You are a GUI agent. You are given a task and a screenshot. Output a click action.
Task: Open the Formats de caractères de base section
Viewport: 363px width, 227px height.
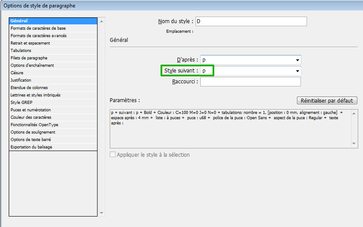click(x=38, y=28)
